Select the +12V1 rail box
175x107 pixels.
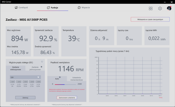(x=12, y=82)
